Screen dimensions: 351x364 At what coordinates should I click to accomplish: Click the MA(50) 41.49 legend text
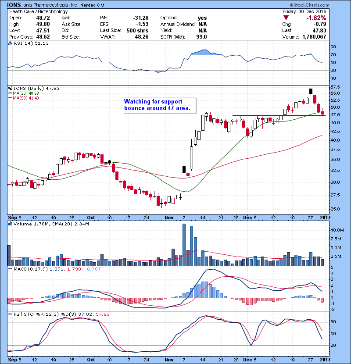point(26,98)
